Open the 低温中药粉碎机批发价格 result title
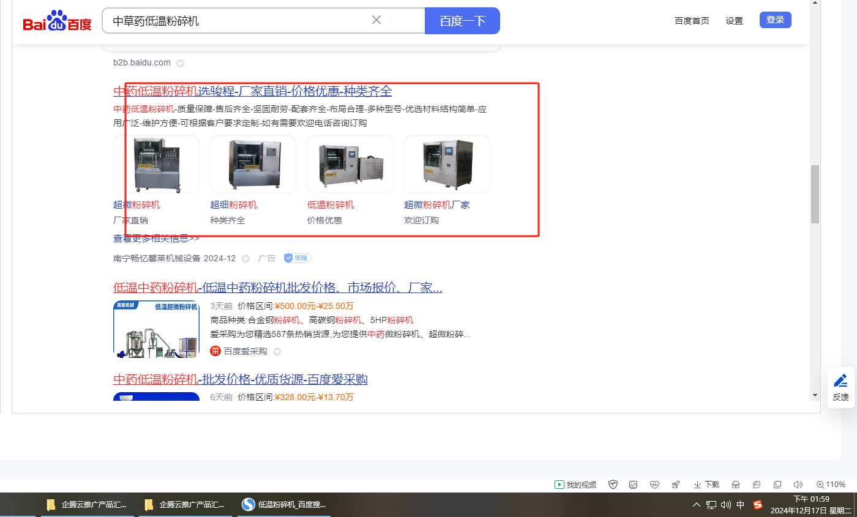The height and width of the screenshot is (517, 857). pos(278,288)
